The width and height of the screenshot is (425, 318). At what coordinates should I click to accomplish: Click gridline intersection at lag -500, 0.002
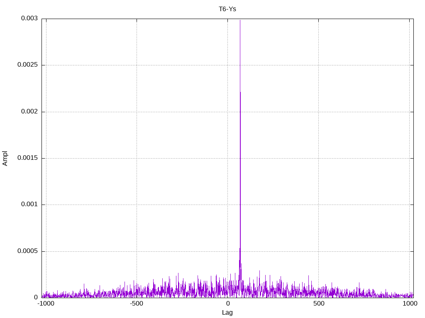tap(137, 112)
